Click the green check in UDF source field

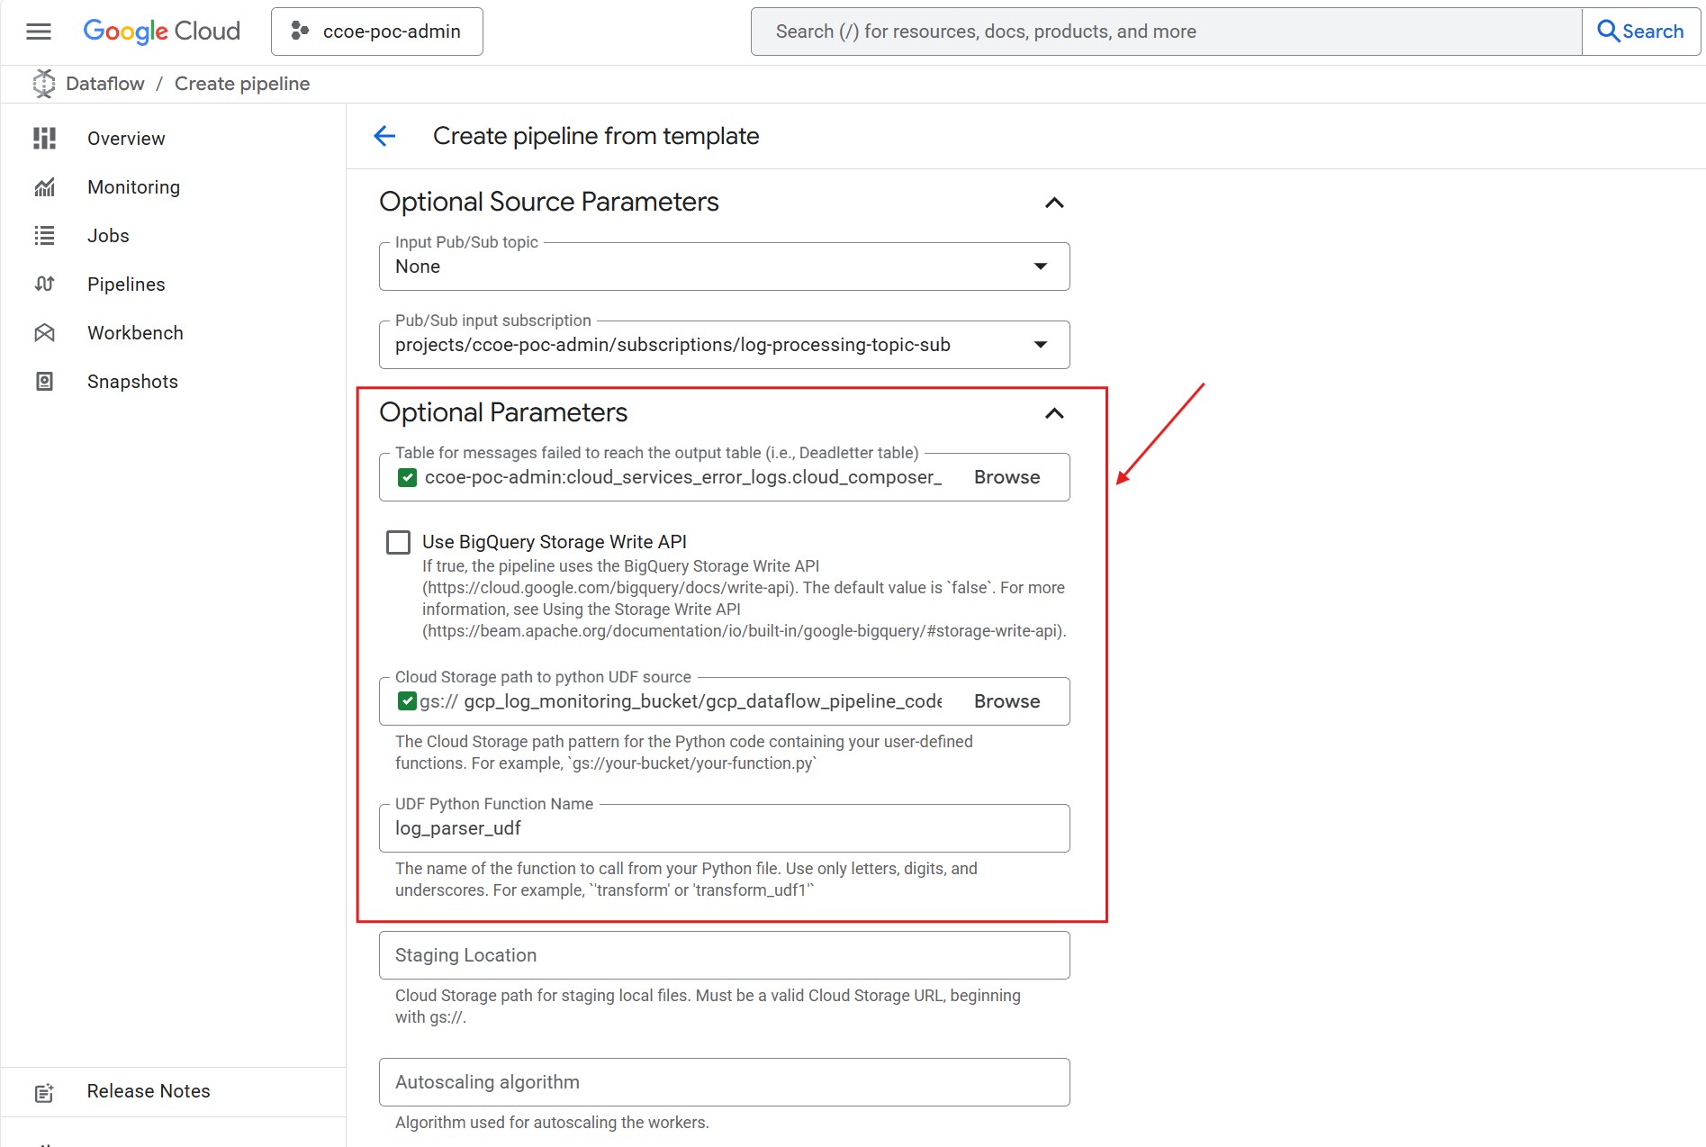pyautogui.click(x=407, y=701)
